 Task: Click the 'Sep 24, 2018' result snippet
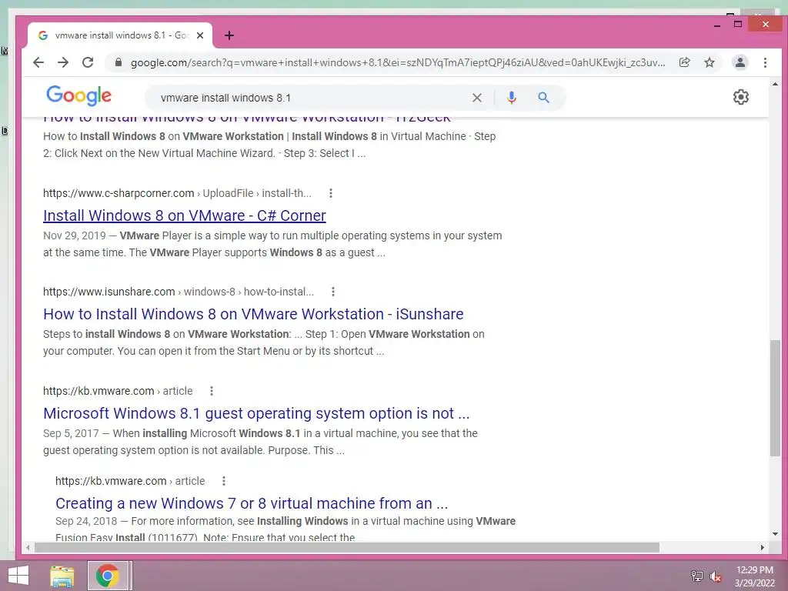pyautogui.click(x=285, y=529)
